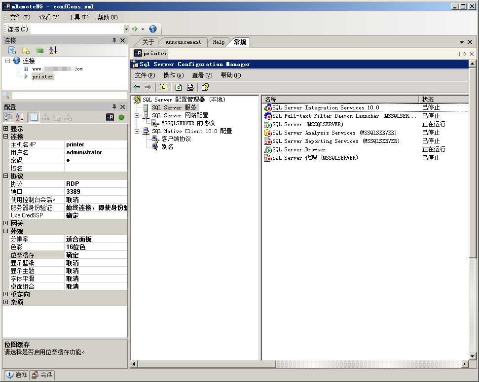Open the 连接(C) address combo box dropdown

[x=126, y=29]
